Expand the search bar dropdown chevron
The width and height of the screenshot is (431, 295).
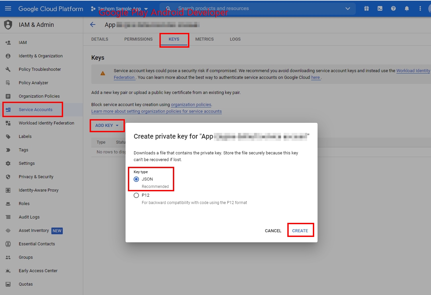pyautogui.click(x=348, y=9)
